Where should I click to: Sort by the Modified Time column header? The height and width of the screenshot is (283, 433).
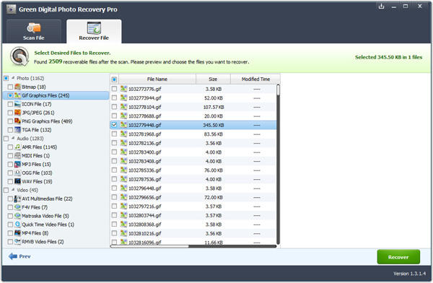255,79
